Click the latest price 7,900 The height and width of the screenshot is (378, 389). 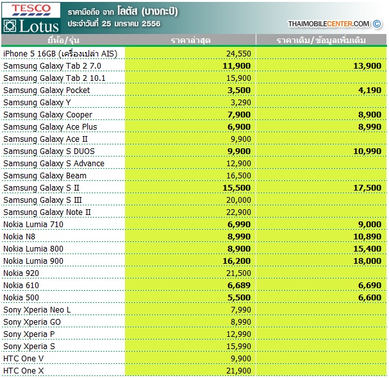[x=239, y=114]
